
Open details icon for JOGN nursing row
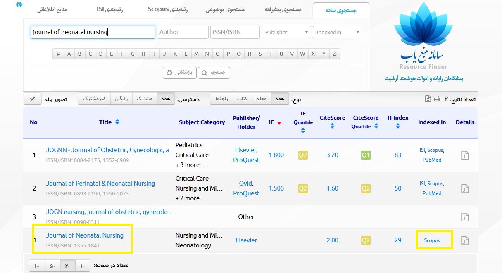coord(465,217)
